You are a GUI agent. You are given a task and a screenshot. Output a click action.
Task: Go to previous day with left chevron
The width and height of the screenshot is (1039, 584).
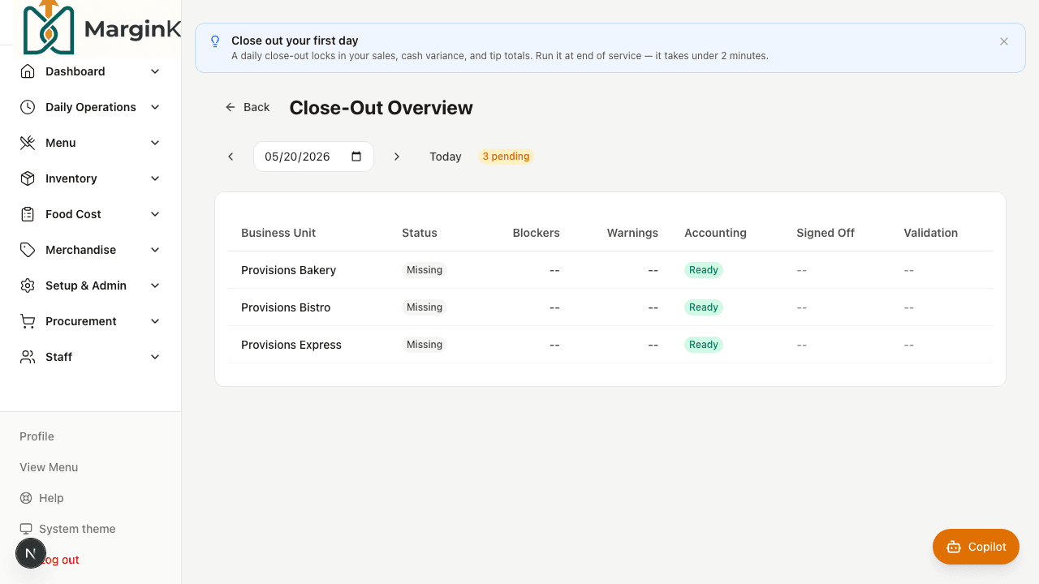[231, 157]
